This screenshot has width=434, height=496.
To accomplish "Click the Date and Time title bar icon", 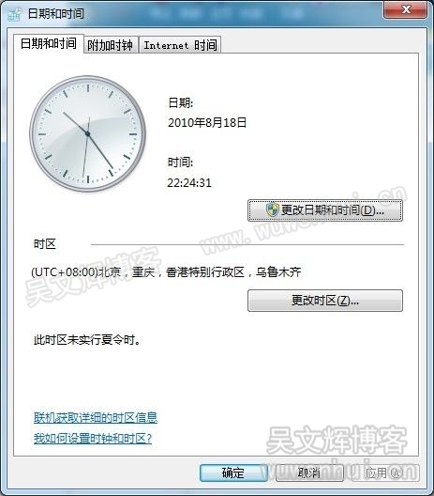I will point(14,14).
